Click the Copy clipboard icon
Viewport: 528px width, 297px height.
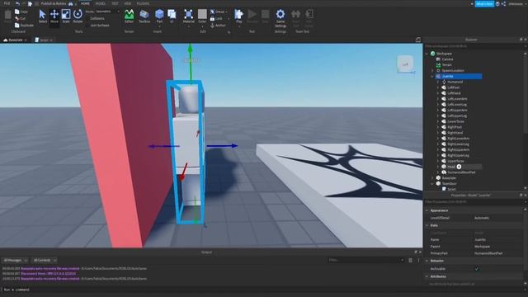[x=17, y=12]
